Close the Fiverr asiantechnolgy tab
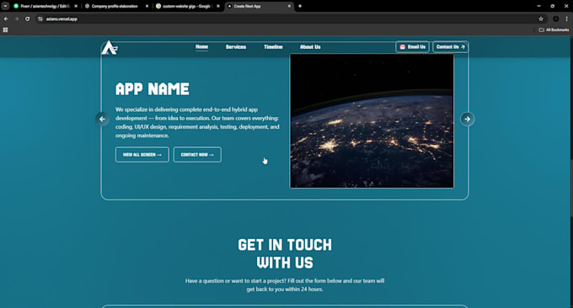The image size is (573, 308). [x=76, y=6]
